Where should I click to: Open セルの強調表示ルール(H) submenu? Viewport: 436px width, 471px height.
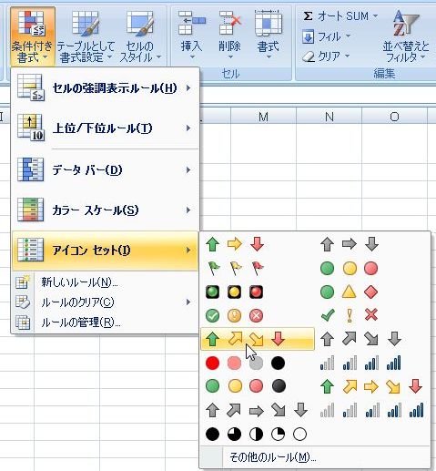(x=105, y=88)
